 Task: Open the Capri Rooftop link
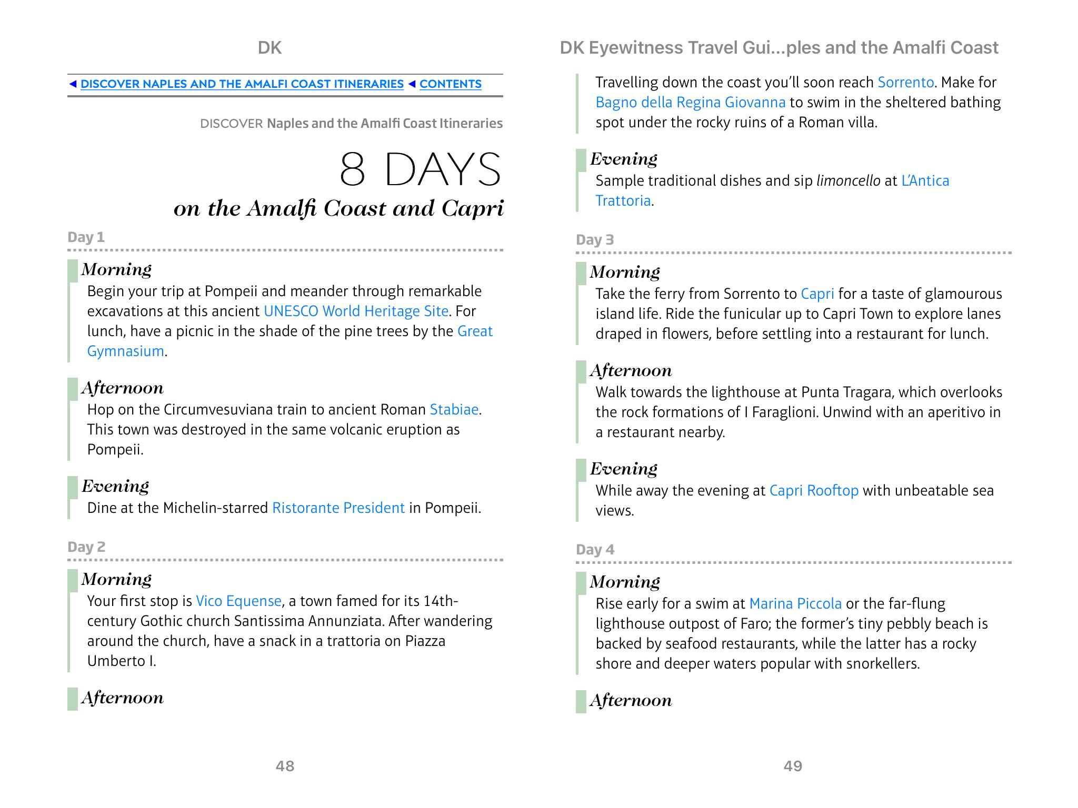pos(814,491)
